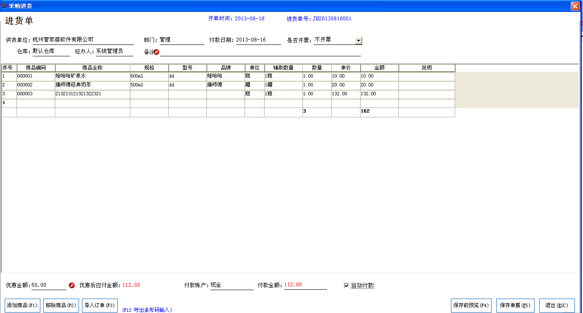Click spec cell 500ml
The image size is (583, 313).
pos(149,85)
